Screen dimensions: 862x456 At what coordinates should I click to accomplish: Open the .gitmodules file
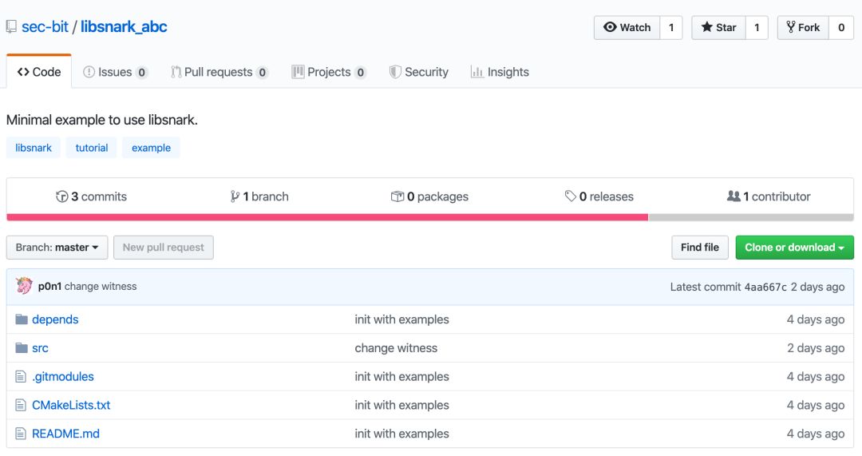63,377
